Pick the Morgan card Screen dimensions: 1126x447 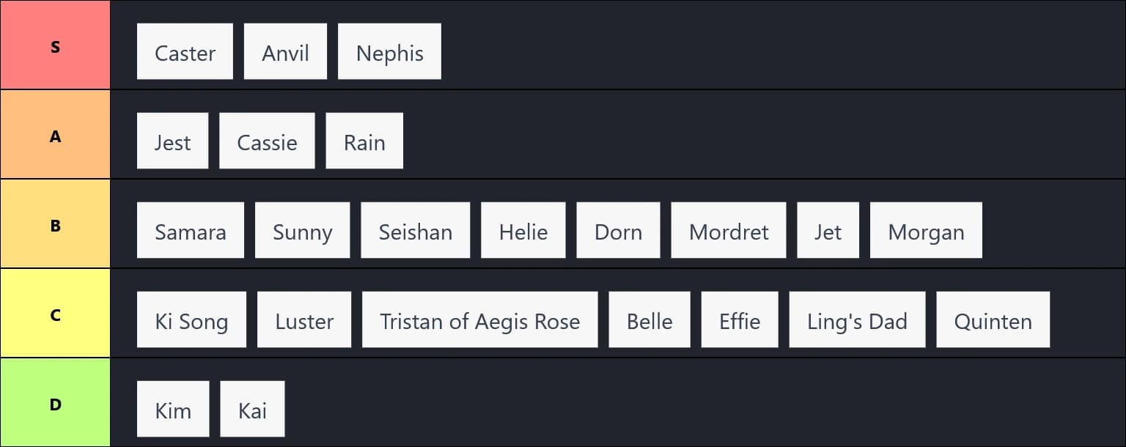[x=925, y=231]
